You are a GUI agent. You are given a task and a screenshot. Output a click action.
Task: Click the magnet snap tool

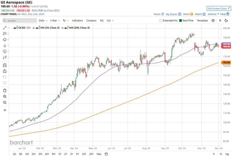tap(5, 65)
